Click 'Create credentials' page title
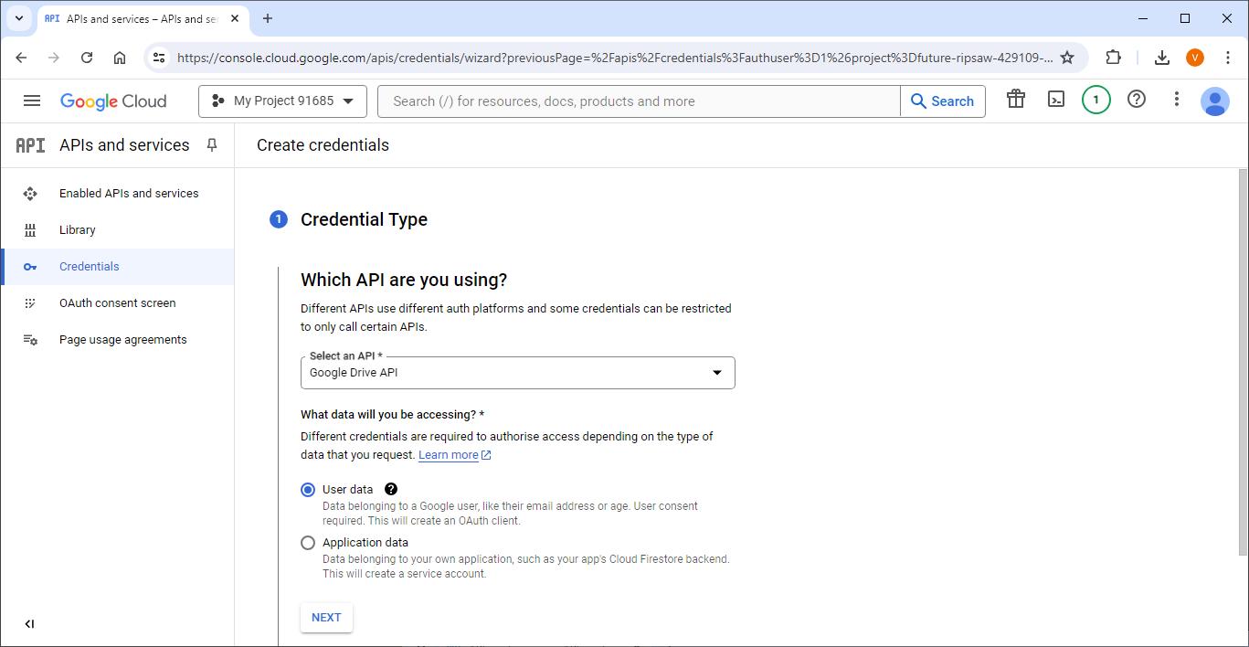This screenshot has height=647, width=1249. pyautogui.click(x=323, y=145)
